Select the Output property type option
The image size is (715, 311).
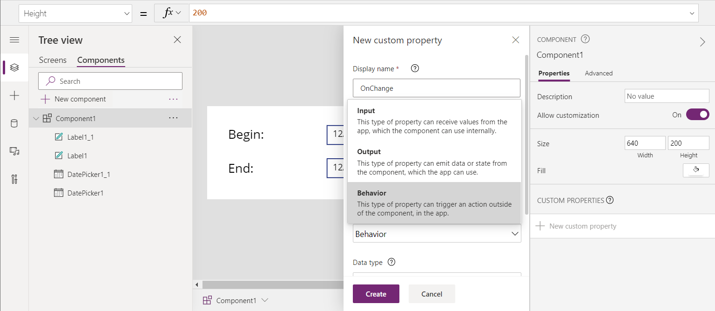434,162
